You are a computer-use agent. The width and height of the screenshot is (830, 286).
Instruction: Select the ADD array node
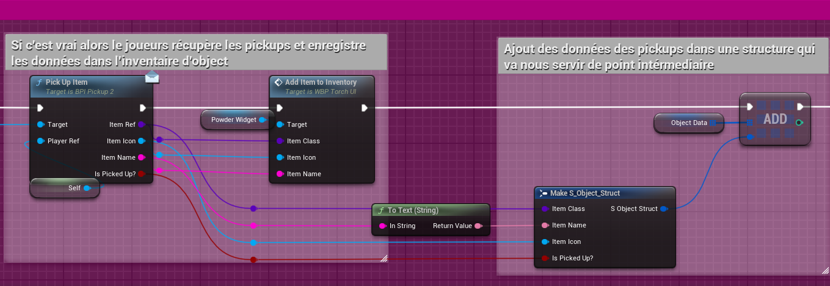(775, 119)
